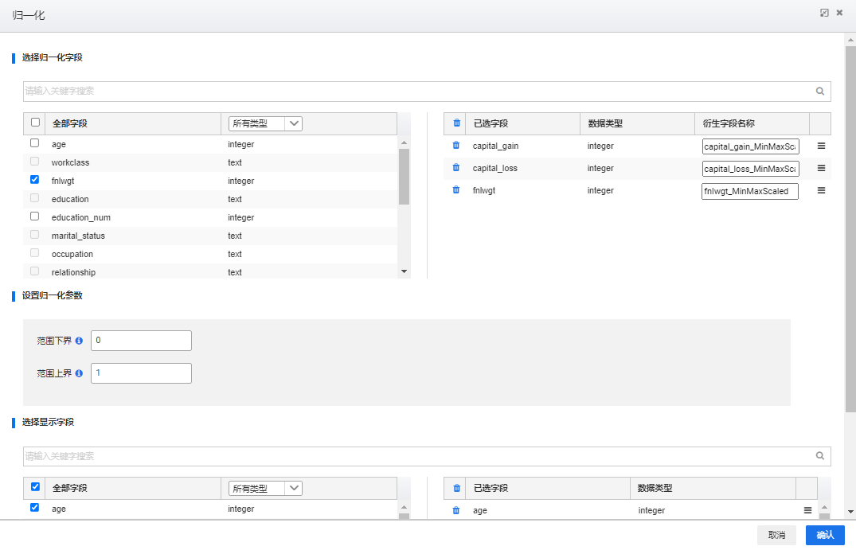This screenshot has width=856, height=550.
Task: Toggle select-all checkbox in normalization field list
Action: [x=36, y=123]
